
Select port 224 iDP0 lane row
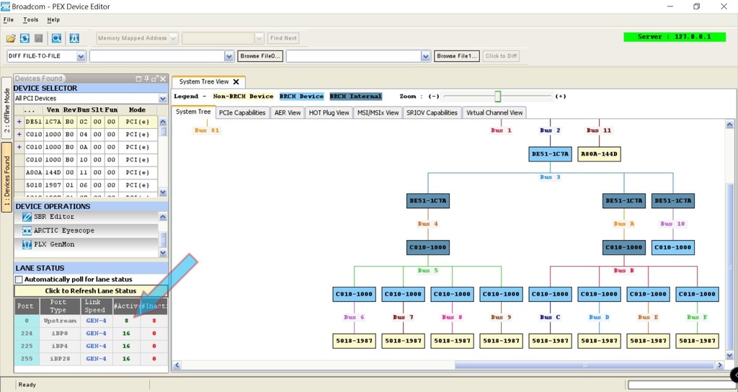pos(91,334)
